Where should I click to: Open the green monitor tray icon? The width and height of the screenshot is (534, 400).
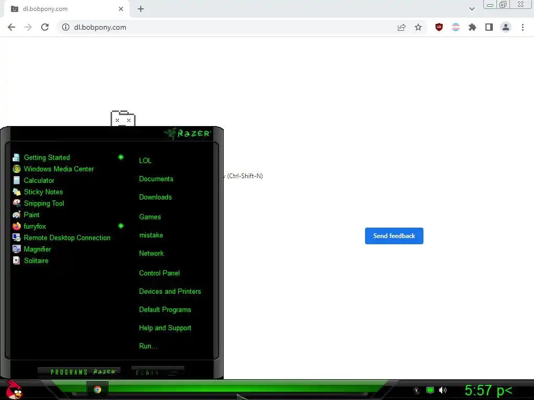(x=430, y=390)
